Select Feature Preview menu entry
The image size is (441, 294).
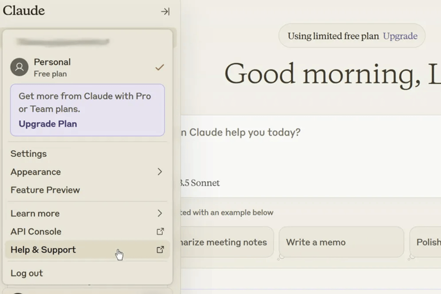click(45, 190)
